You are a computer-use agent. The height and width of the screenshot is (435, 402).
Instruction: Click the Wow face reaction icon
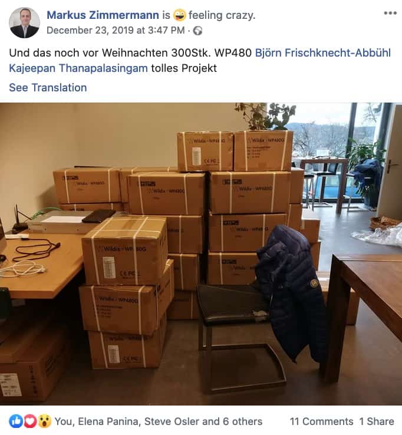[x=44, y=421]
